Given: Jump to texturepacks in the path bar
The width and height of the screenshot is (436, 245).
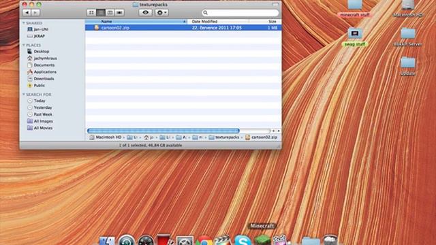Looking at the screenshot, I should coord(224,137).
